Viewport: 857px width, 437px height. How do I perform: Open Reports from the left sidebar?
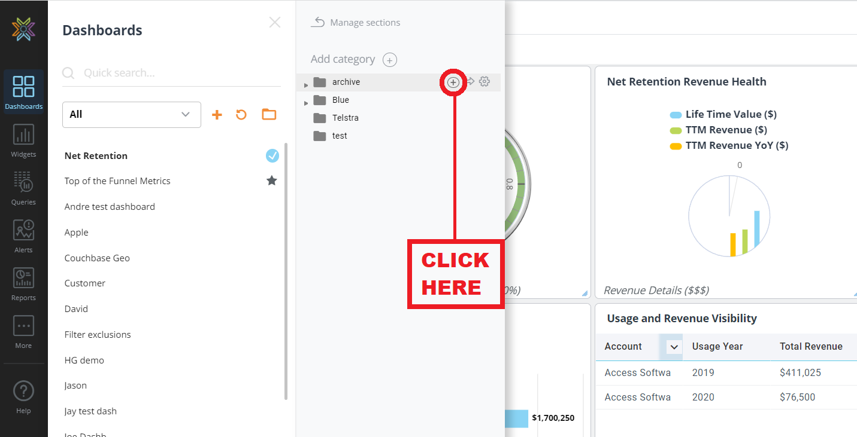23,284
